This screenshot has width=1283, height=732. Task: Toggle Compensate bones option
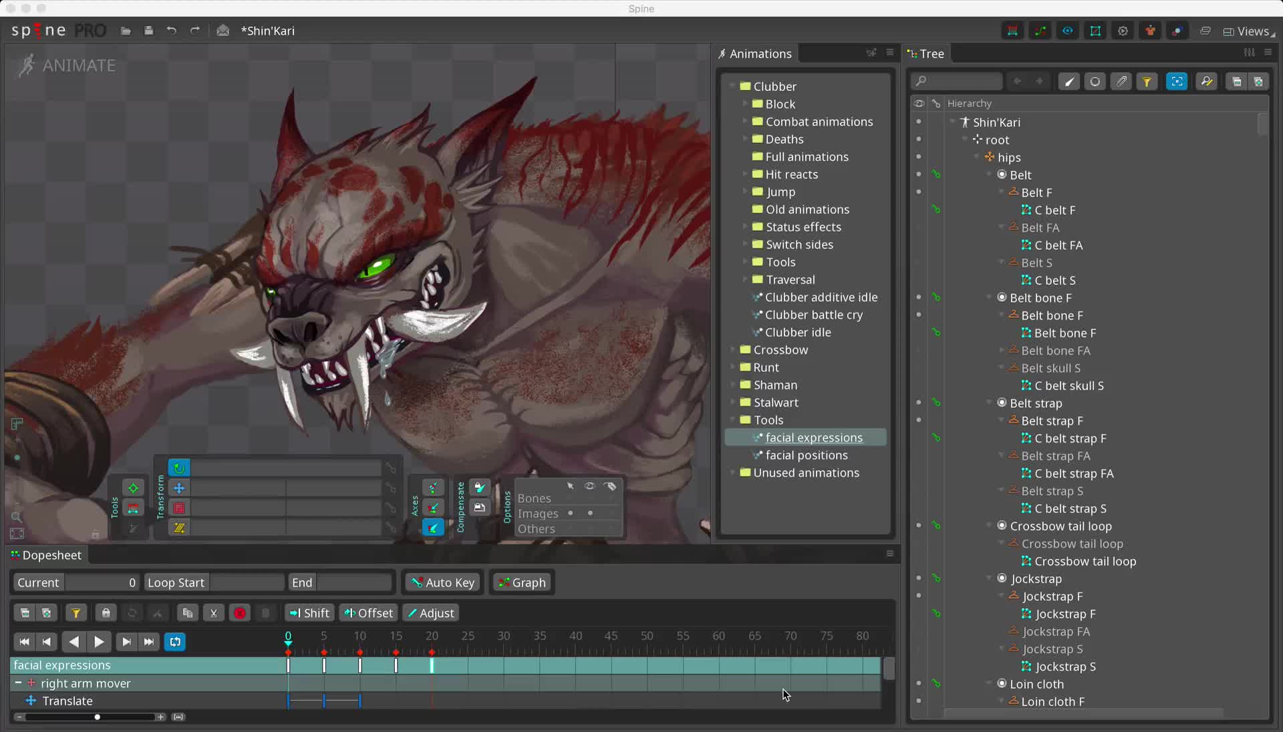(x=479, y=488)
